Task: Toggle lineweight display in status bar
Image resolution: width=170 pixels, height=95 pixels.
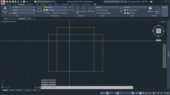Action: [x=137, y=93]
